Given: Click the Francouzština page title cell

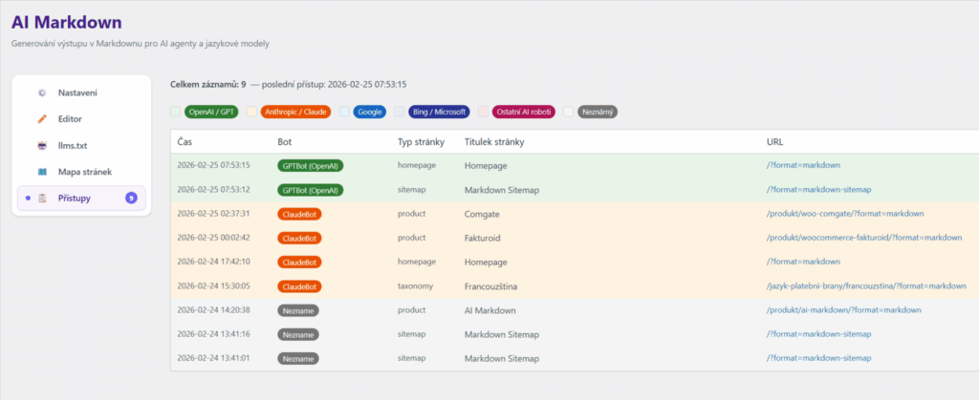Looking at the screenshot, I should (491, 286).
